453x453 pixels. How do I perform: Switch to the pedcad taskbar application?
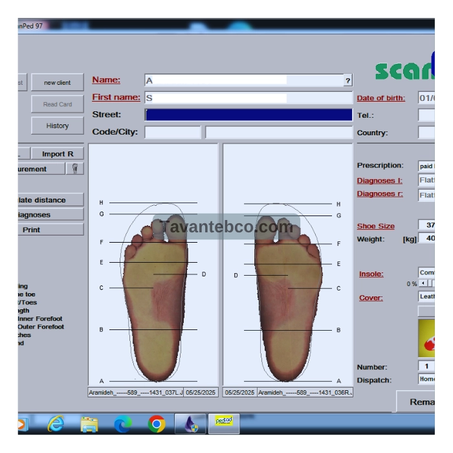pos(224,423)
